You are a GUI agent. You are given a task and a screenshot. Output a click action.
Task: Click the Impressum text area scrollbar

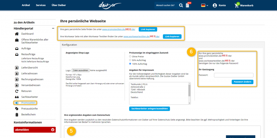(189, 90)
